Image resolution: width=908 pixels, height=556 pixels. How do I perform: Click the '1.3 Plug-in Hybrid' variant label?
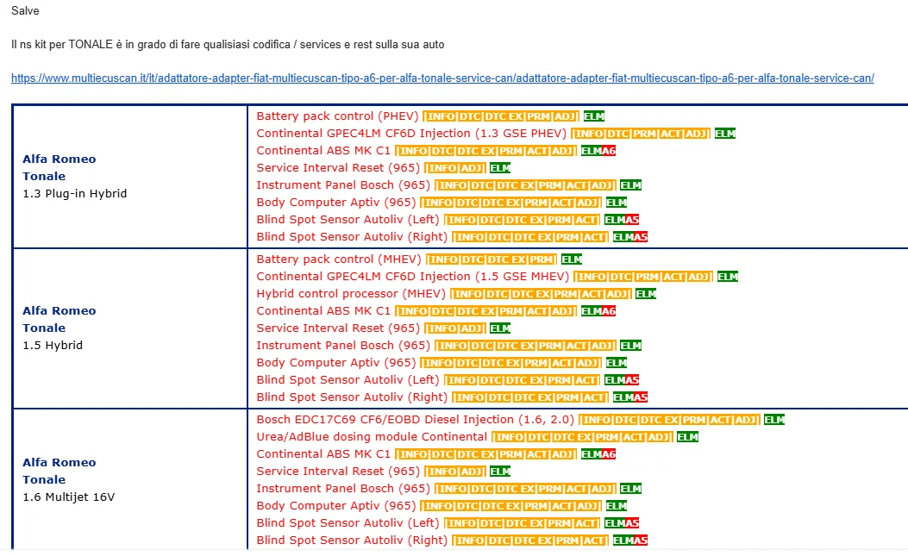pyautogui.click(x=75, y=193)
